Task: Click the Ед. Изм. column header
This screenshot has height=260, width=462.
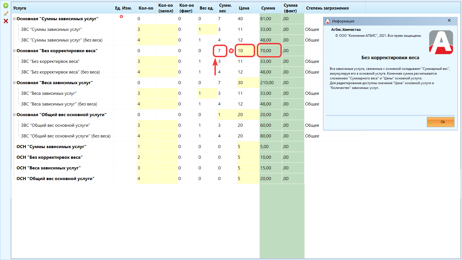Action: click(x=125, y=8)
